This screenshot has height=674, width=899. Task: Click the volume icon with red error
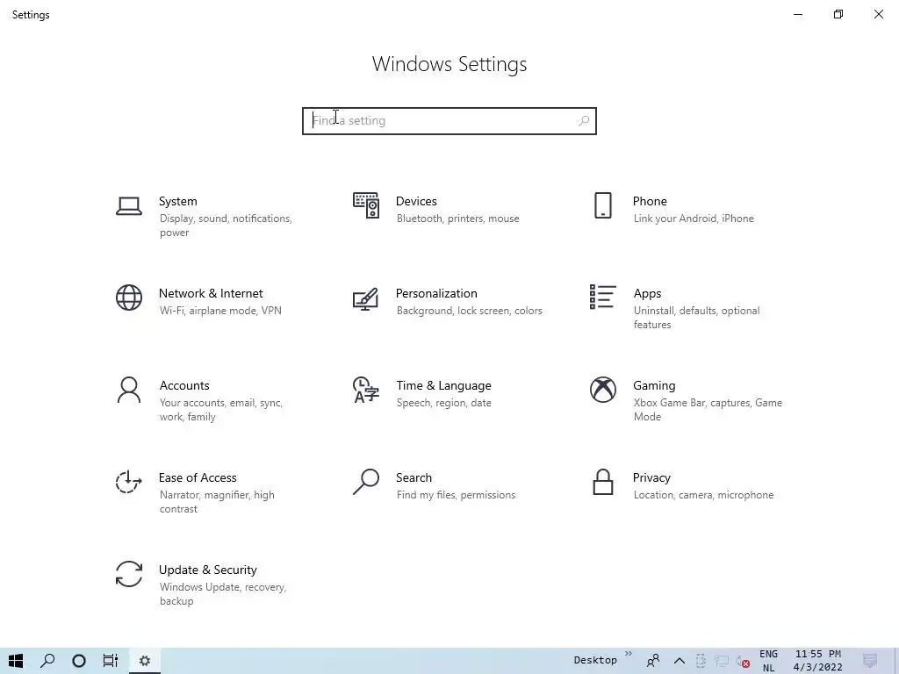[x=743, y=662]
